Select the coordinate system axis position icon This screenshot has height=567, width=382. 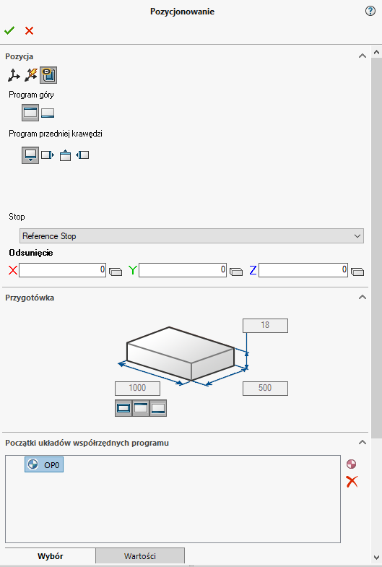(x=14, y=75)
